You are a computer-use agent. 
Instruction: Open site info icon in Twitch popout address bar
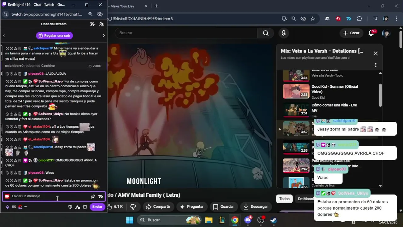tap(6, 14)
